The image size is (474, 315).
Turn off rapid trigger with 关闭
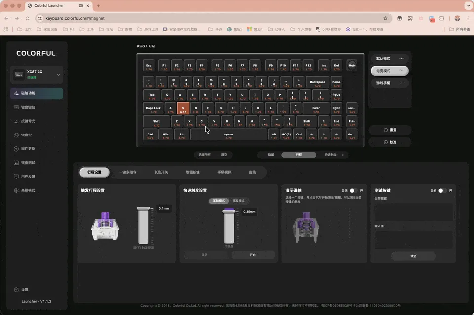(205, 255)
